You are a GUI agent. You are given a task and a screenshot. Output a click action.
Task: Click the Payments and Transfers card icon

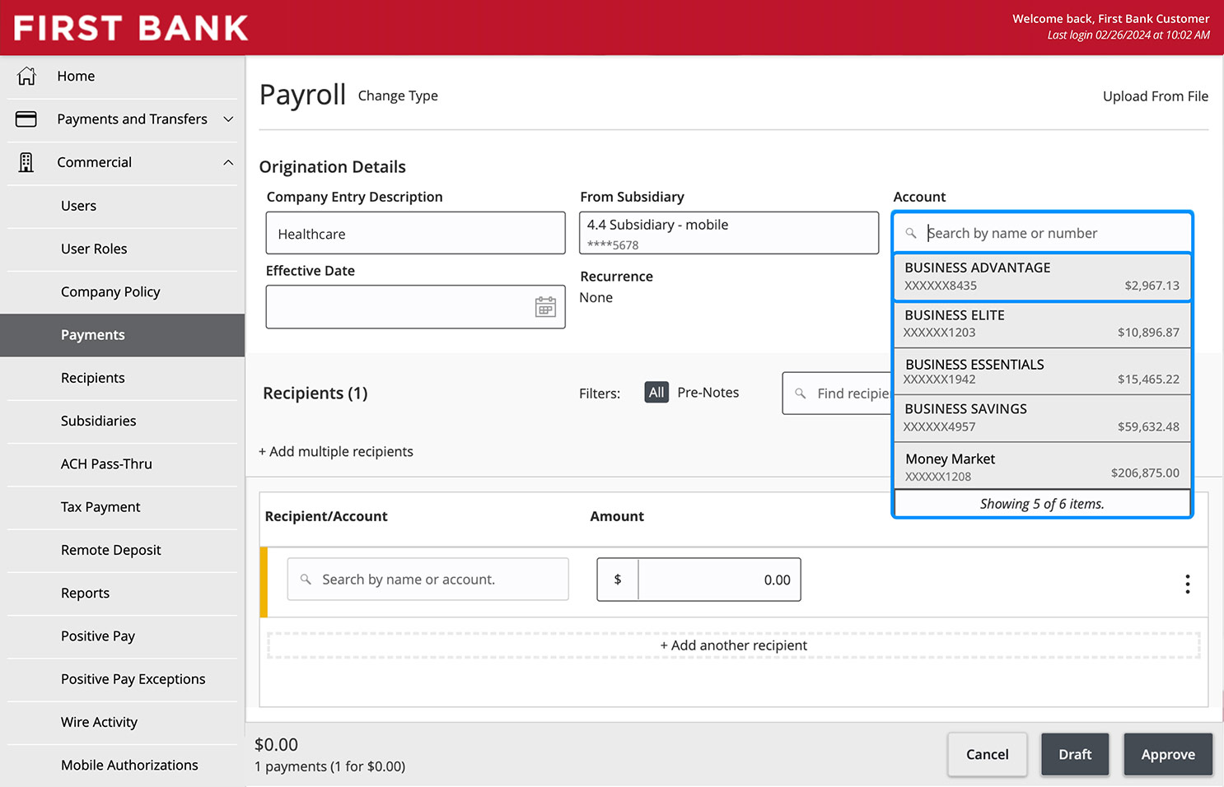click(26, 119)
